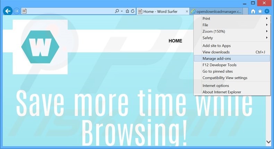The image size is (274, 149).
Task: Open Internet options
Action: pyautogui.click(x=232, y=86)
